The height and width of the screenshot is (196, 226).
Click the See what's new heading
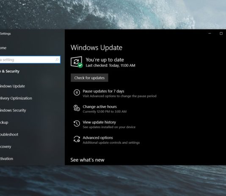87,160
